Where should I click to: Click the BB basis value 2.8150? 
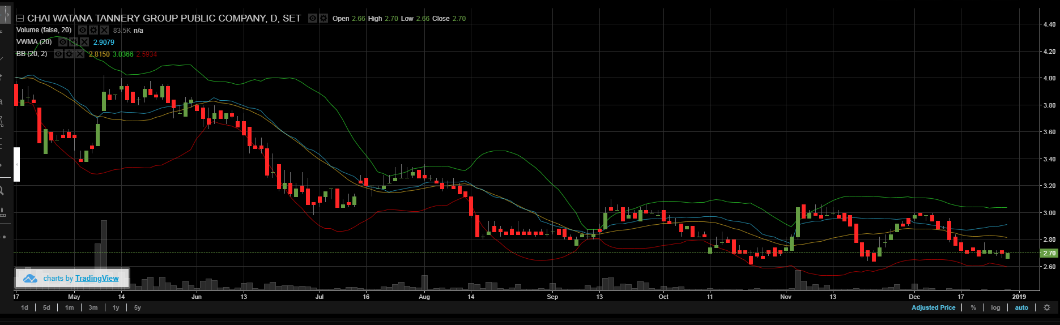click(100, 54)
